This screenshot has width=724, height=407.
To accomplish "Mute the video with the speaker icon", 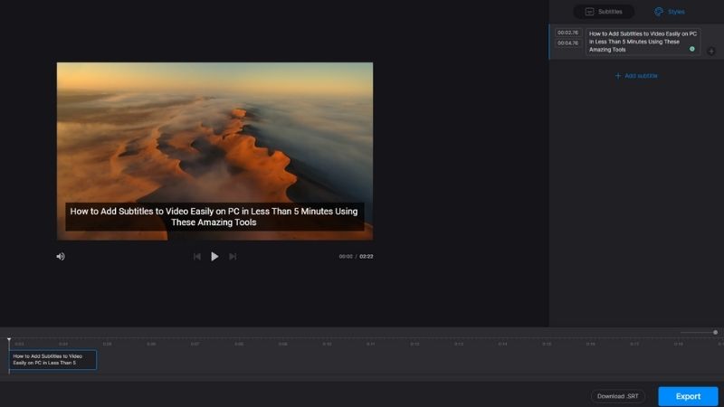I will click(61, 257).
